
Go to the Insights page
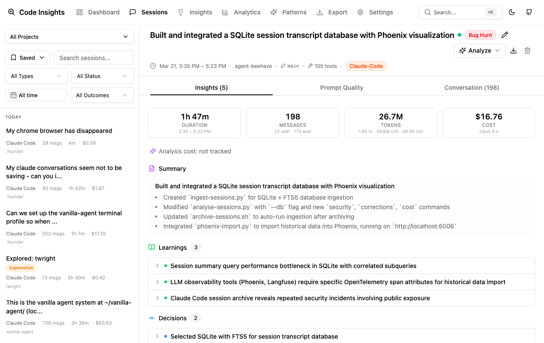coord(195,12)
